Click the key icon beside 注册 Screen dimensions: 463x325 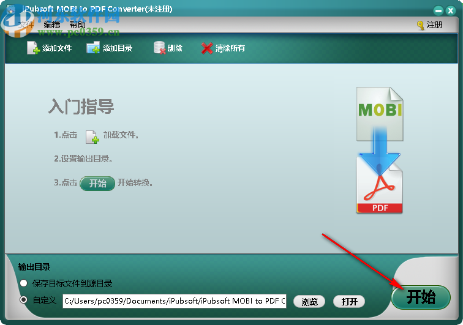click(x=420, y=25)
